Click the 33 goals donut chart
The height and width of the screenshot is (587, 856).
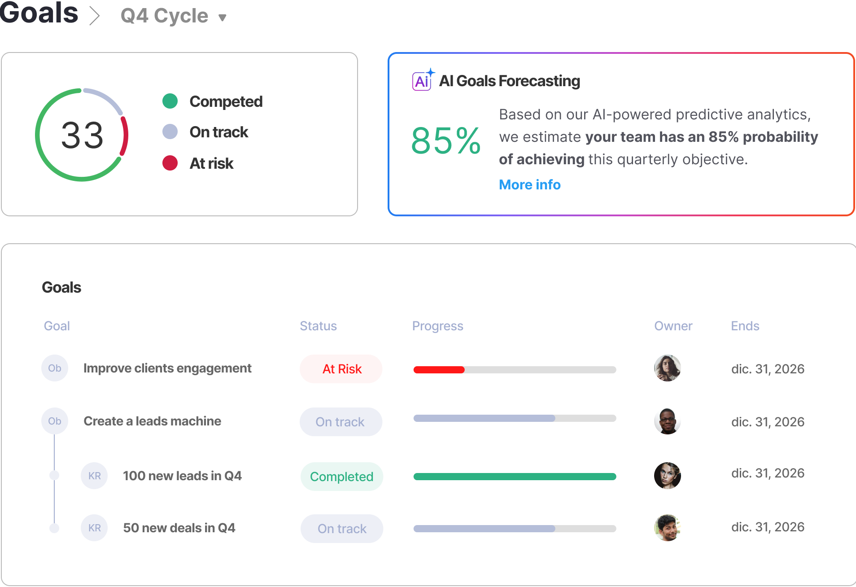[x=82, y=135]
